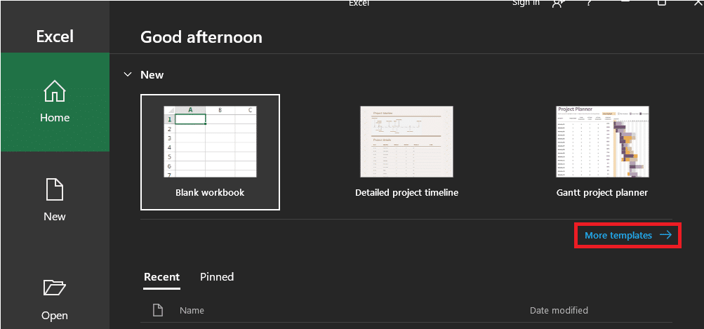This screenshot has height=329, width=704.
Task: Click the New section heading text
Action: click(152, 75)
